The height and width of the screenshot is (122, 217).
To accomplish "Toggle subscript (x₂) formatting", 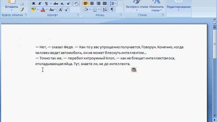I will (x=62, y=3).
